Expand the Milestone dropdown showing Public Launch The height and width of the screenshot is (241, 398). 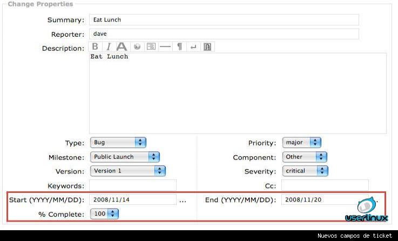(124, 157)
